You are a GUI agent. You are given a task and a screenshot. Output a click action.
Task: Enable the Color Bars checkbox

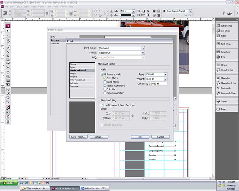pyautogui.click(x=105, y=89)
